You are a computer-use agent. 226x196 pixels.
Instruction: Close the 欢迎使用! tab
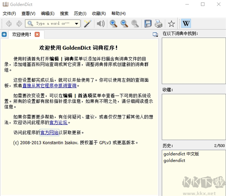pos(37,34)
